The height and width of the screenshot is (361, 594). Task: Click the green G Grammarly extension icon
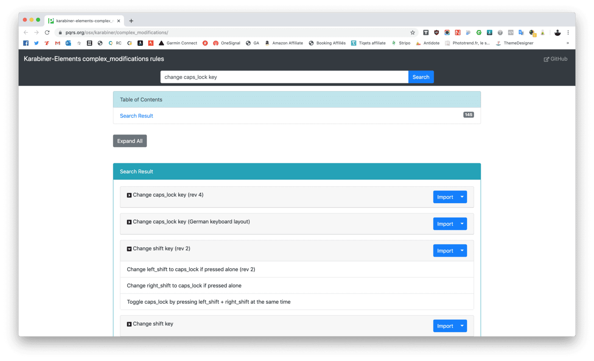click(479, 32)
